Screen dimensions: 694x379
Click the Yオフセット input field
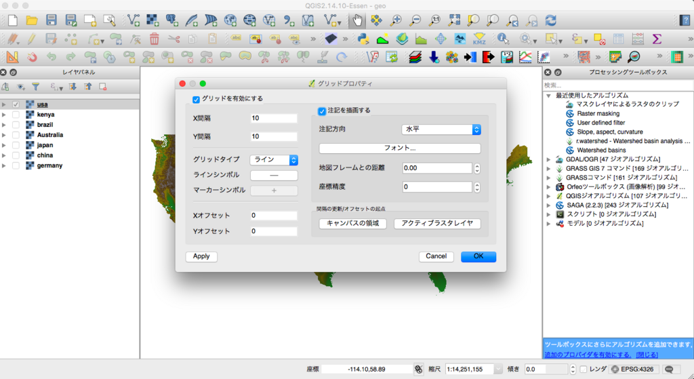(x=274, y=231)
